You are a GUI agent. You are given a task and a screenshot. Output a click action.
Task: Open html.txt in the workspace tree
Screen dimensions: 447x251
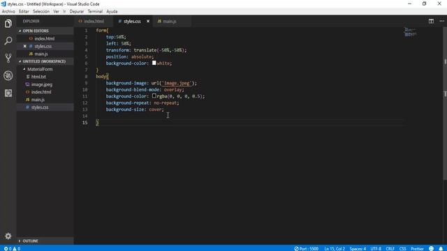[38, 77]
